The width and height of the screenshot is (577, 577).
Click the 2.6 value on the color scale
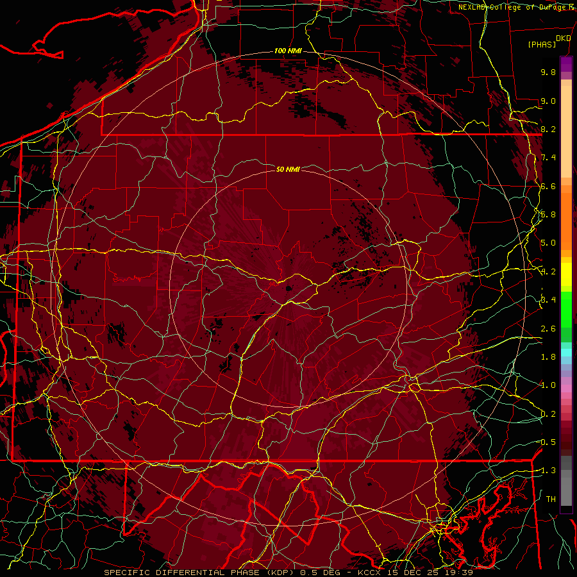coord(548,329)
